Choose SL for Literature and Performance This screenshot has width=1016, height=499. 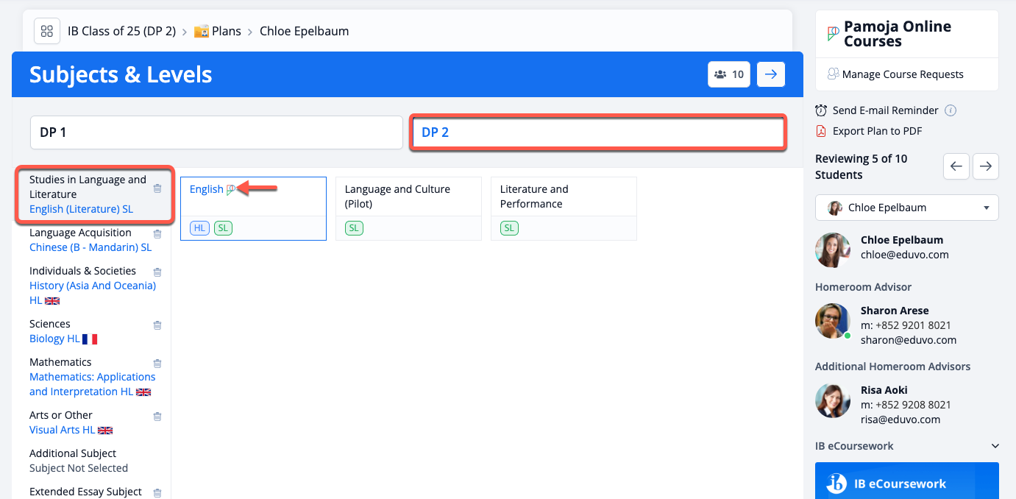pyautogui.click(x=509, y=228)
